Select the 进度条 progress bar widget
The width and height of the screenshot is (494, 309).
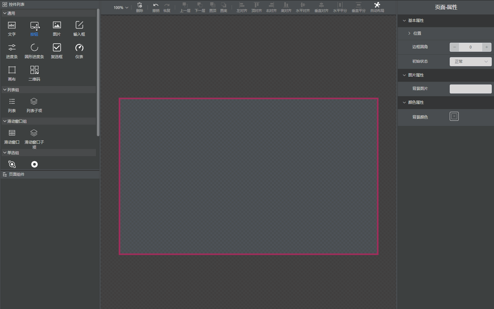(x=12, y=51)
